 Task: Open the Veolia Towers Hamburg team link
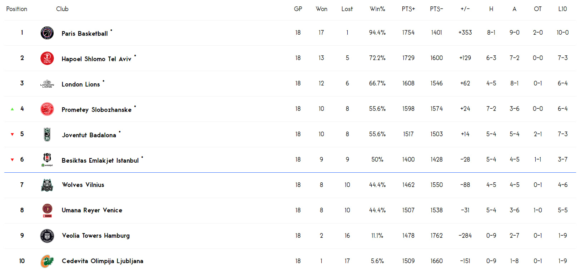[x=96, y=236]
